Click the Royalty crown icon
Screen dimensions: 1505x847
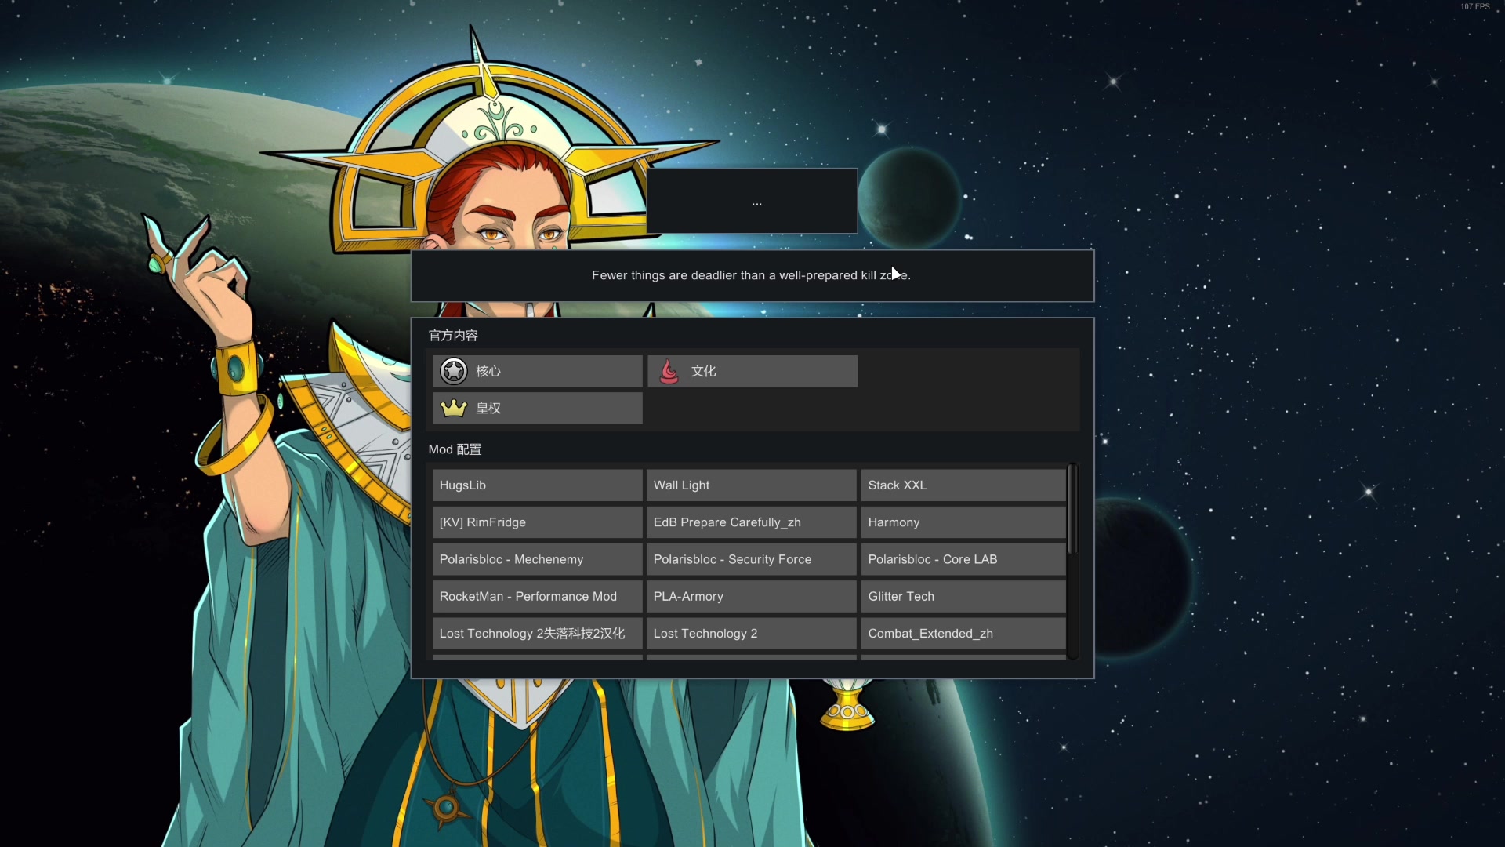point(454,408)
